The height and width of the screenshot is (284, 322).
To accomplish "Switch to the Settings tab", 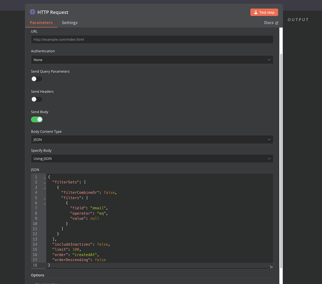I will click(70, 23).
